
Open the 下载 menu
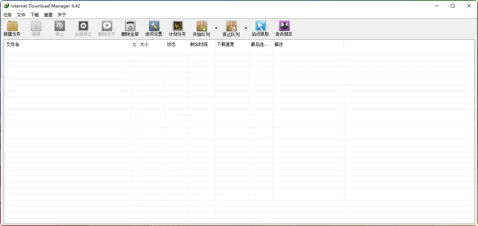click(x=35, y=14)
